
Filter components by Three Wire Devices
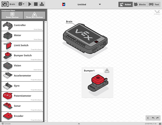[x=34, y=15]
